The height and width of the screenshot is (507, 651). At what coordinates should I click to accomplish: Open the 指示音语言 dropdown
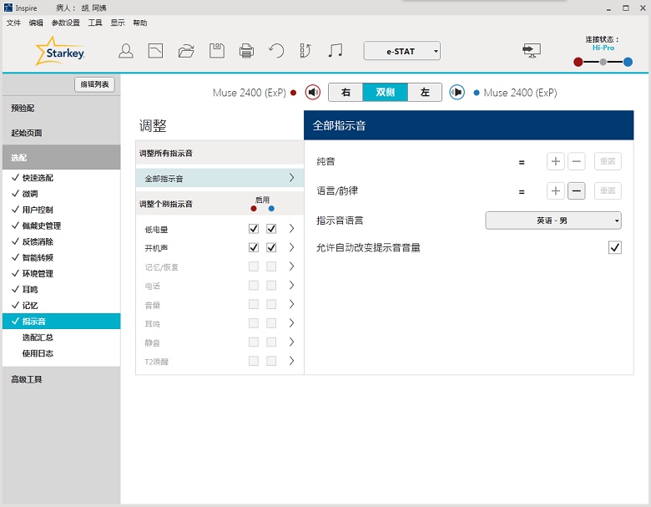pos(553,221)
